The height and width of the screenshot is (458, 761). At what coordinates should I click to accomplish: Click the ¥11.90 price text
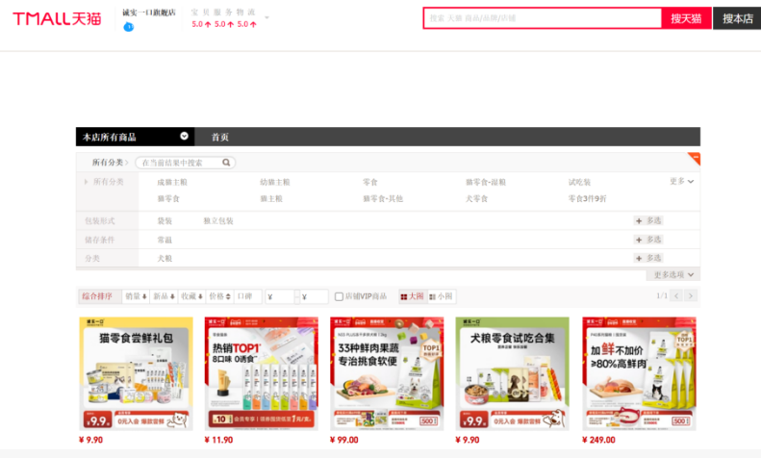219,440
